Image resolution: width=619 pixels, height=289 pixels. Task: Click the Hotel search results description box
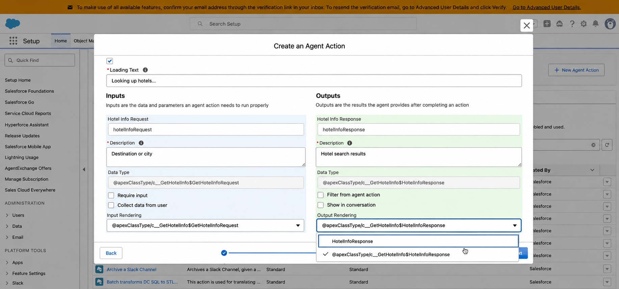419,157
